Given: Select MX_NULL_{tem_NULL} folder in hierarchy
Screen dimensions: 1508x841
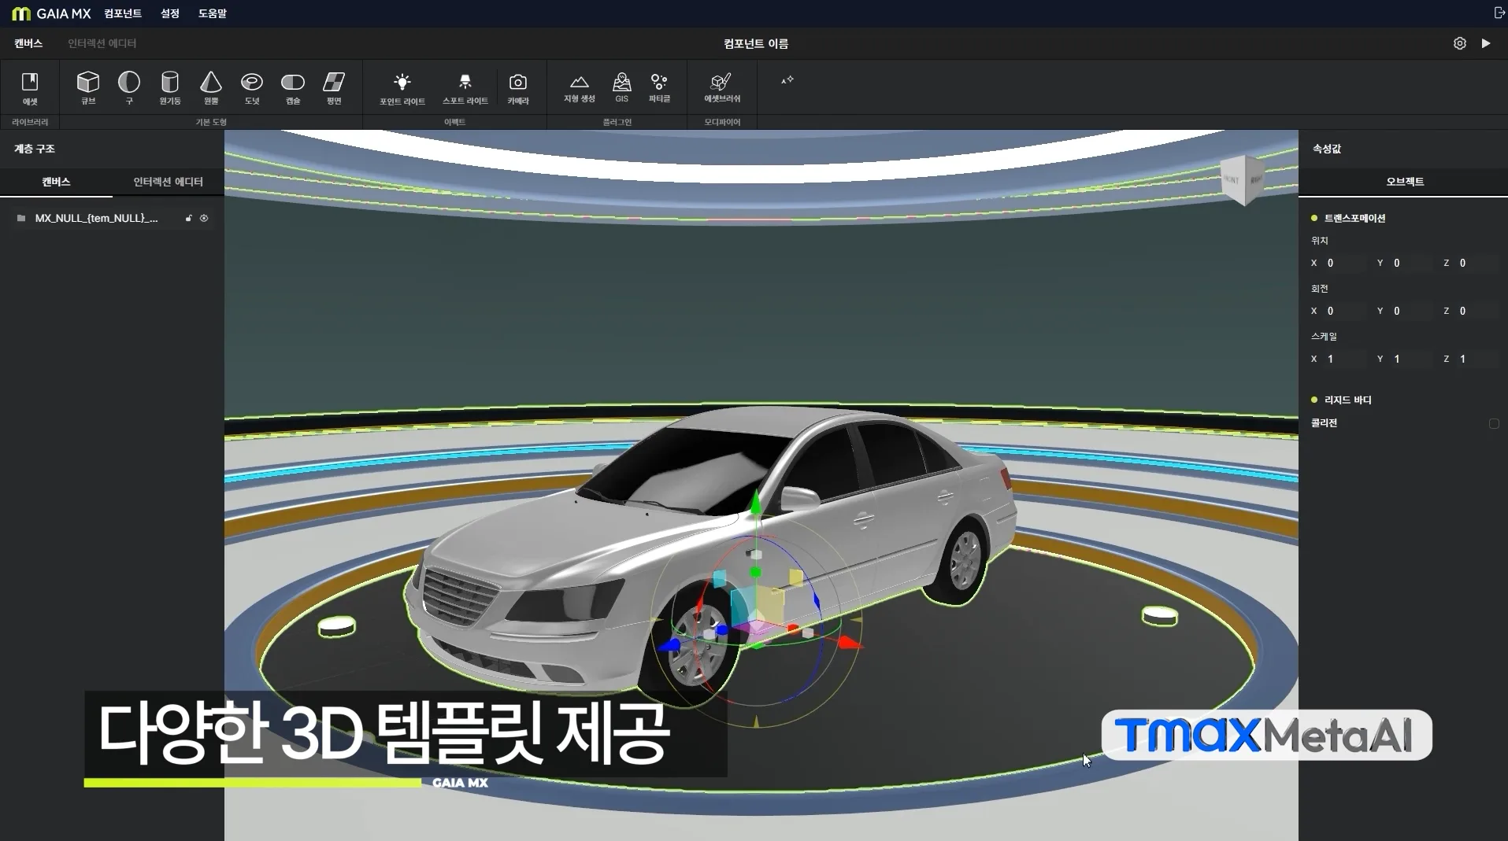Looking at the screenshot, I should [x=112, y=218].
